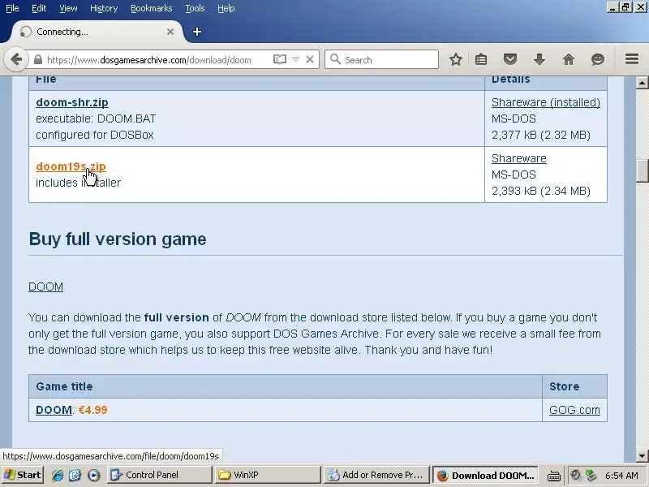The image size is (649, 487).
Task: Switch to WinXP folder taskbar window
Action: tap(269, 475)
